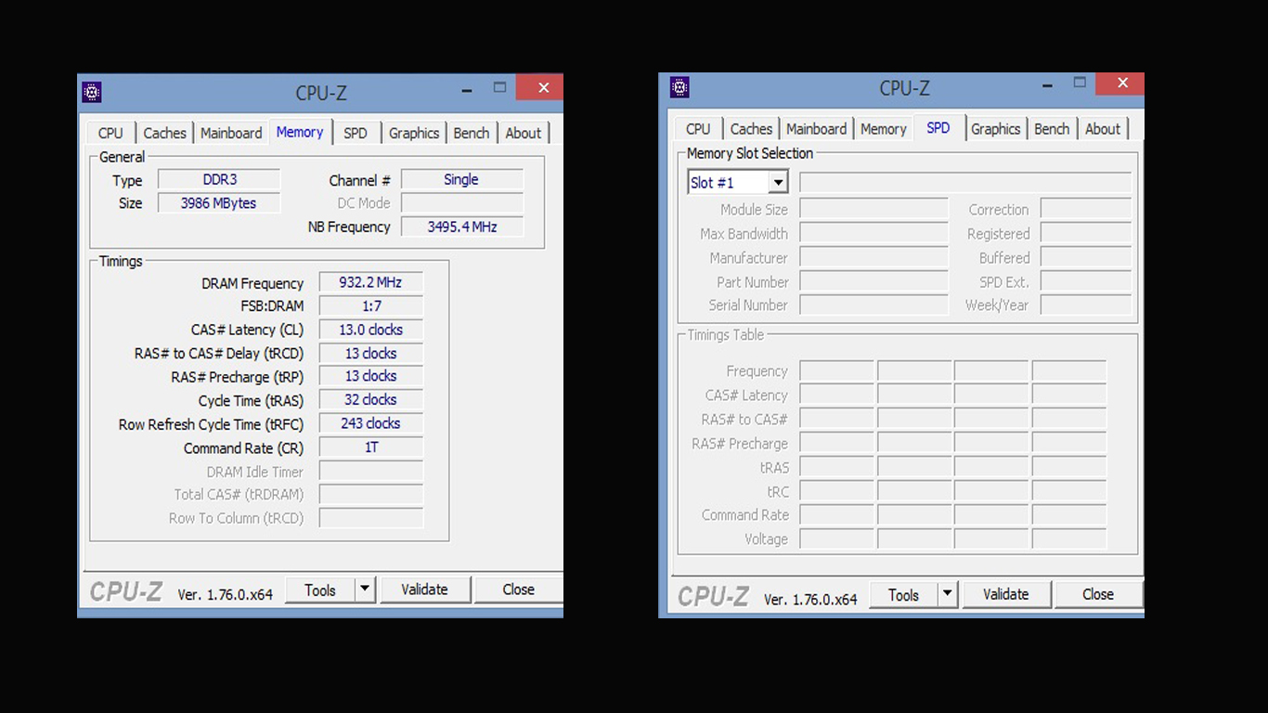
Task: Minimize the Memory CPU-Z window
Action: [467, 89]
